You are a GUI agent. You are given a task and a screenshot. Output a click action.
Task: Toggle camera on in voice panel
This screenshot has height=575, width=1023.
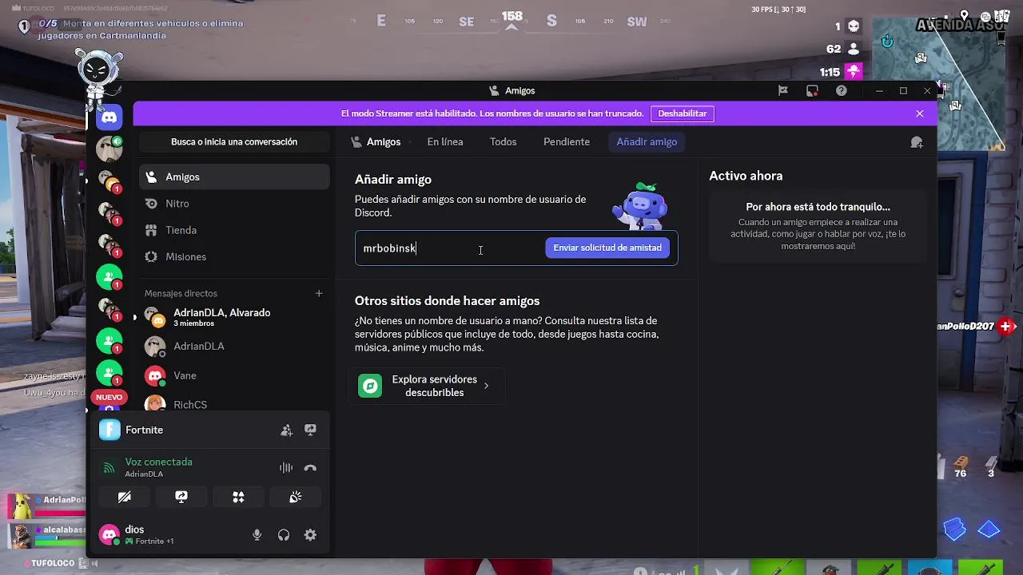click(x=124, y=497)
